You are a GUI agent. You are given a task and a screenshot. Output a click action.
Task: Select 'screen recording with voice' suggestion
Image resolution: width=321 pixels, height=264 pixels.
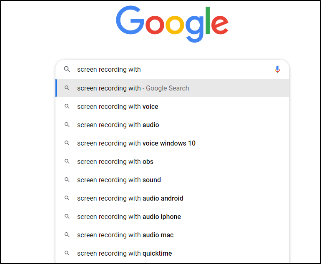pyautogui.click(x=118, y=106)
